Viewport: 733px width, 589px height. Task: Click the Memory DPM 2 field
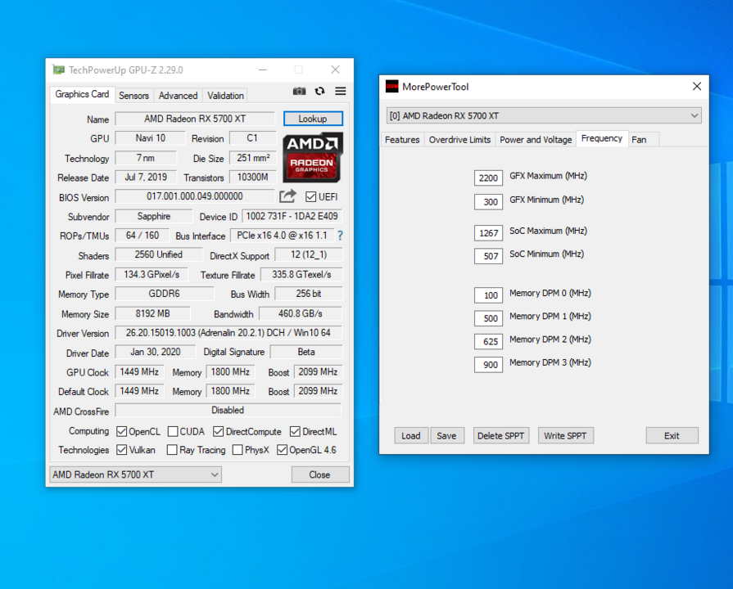pyautogui.click(x=488, y=341)
